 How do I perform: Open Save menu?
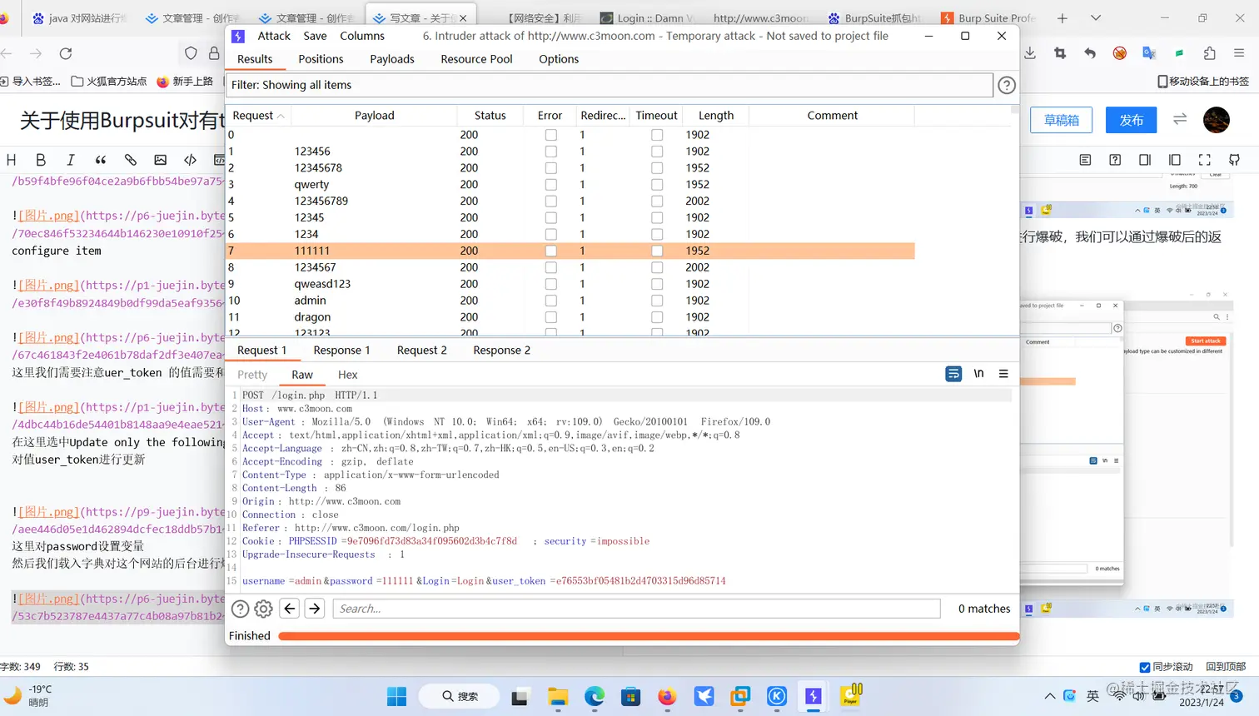coord(315,36)
